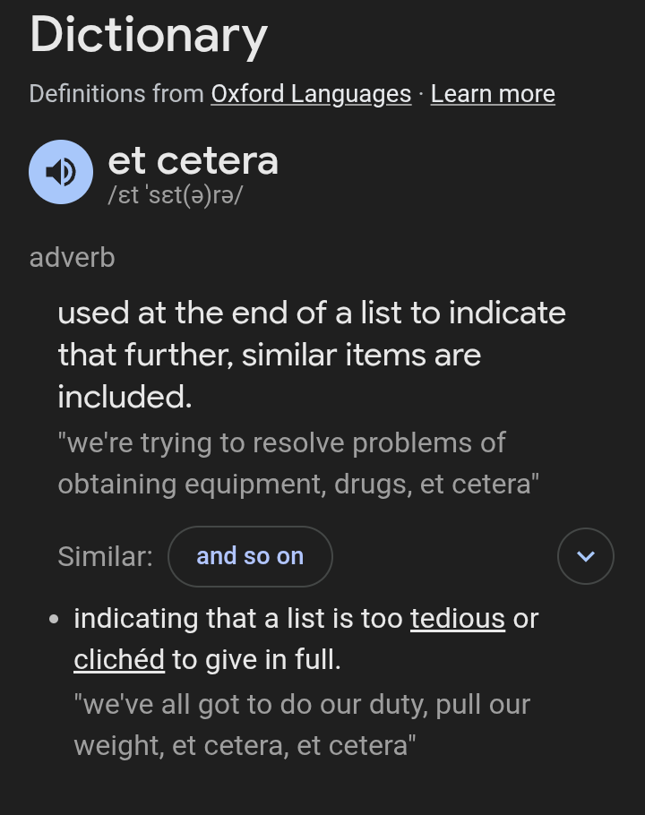Select the "and so on" synonym chip
The width and height of the screenshot is (645, 815).
tap(250, 556)
